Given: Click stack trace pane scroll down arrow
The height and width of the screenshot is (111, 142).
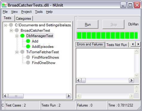Looking at the screenshot, I should (136, 91).
